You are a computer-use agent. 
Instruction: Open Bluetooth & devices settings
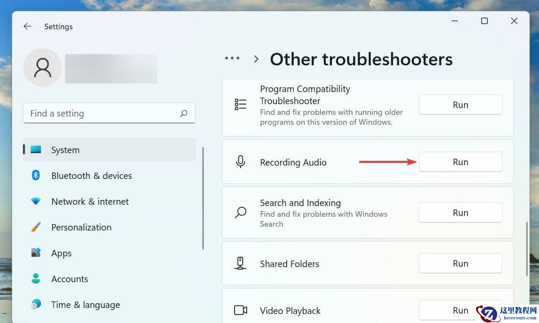tap(91, 175)
